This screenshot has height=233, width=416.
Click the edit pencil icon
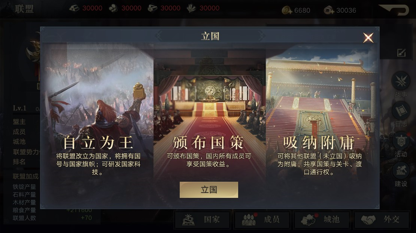pyautogui.click(x=401, y=53)
